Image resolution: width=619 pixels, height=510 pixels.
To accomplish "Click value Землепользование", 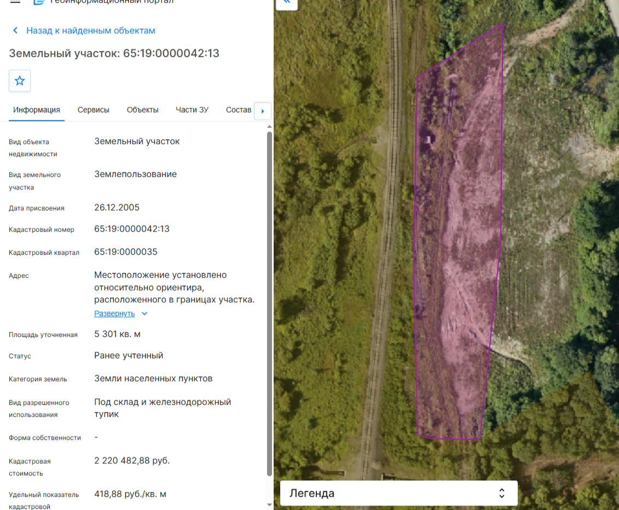I will click(135, 174).
